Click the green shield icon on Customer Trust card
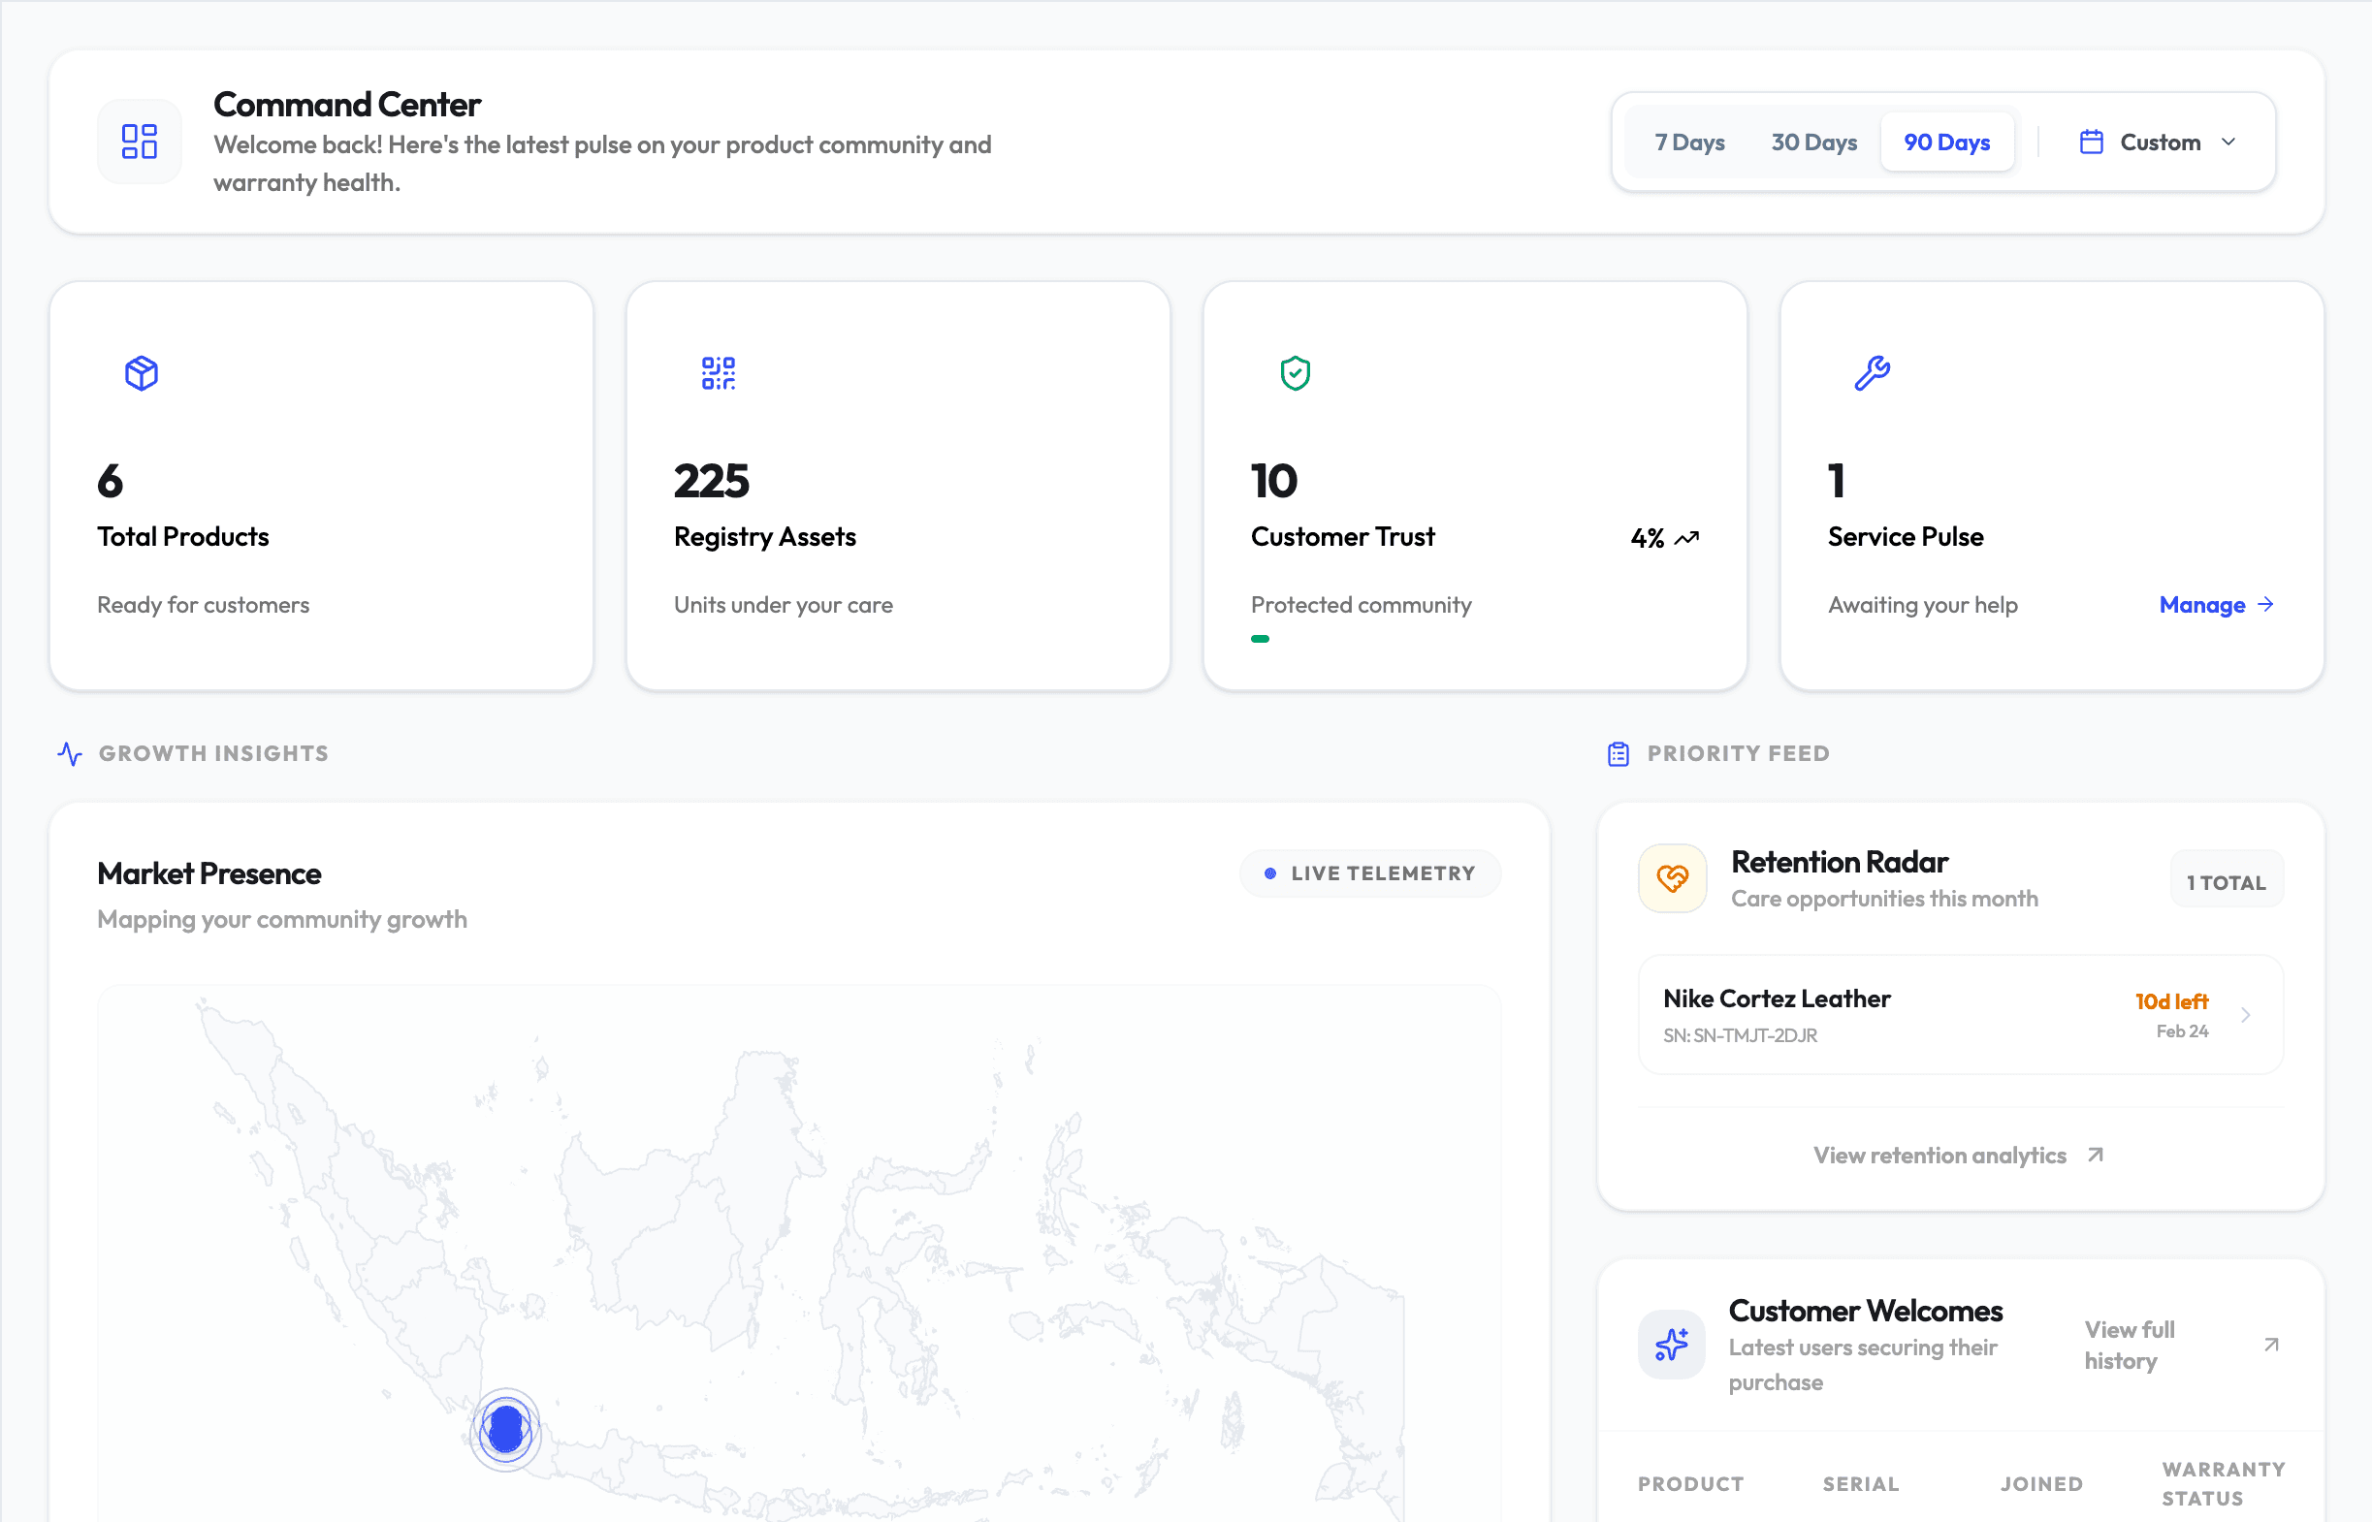The height and width of the screenshot is (1522, 2372). tap(1295, 372)
